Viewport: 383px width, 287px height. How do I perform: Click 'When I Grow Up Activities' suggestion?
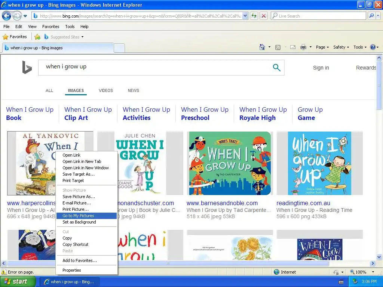click(146, 114)
